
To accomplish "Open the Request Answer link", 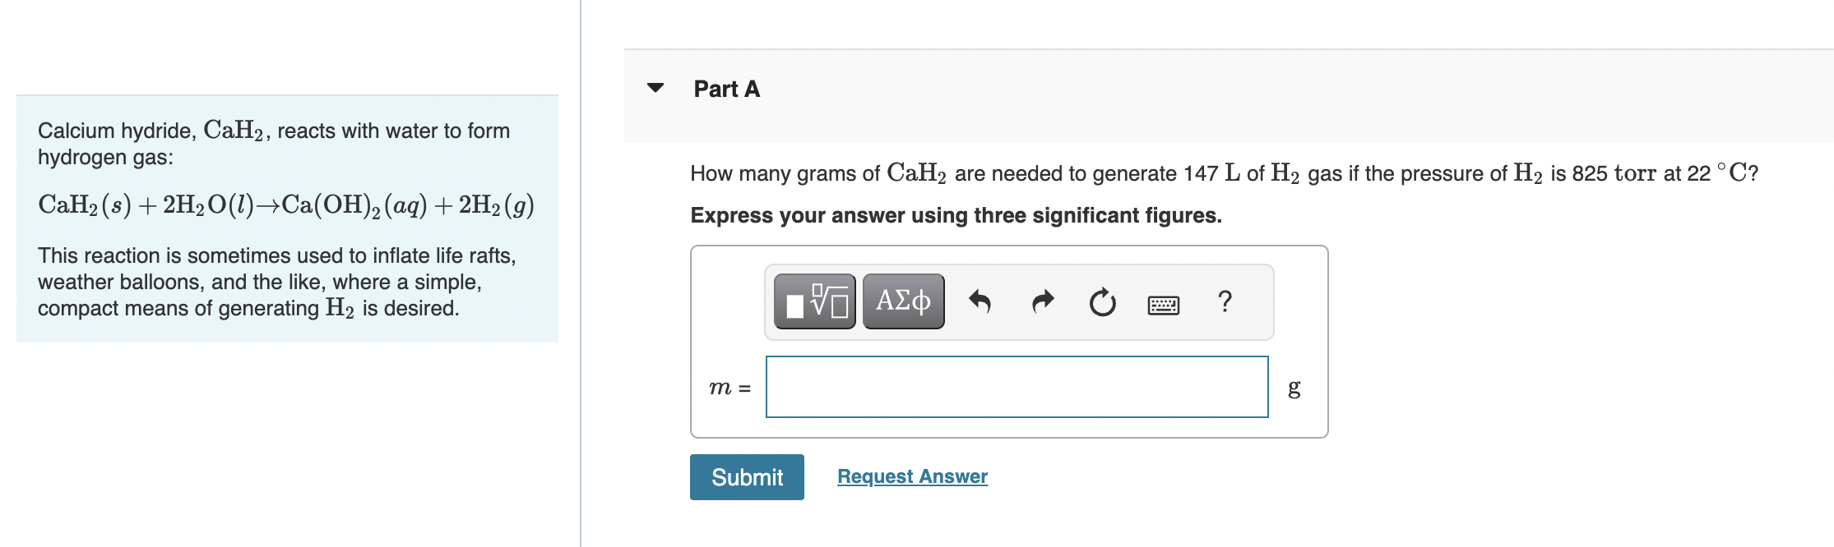I will click(x=911, y=476).
